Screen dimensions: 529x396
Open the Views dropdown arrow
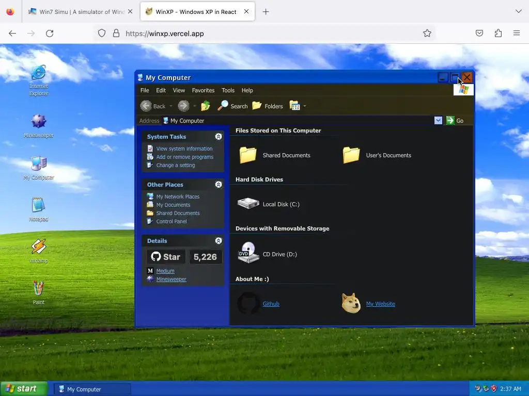point(305,106)
